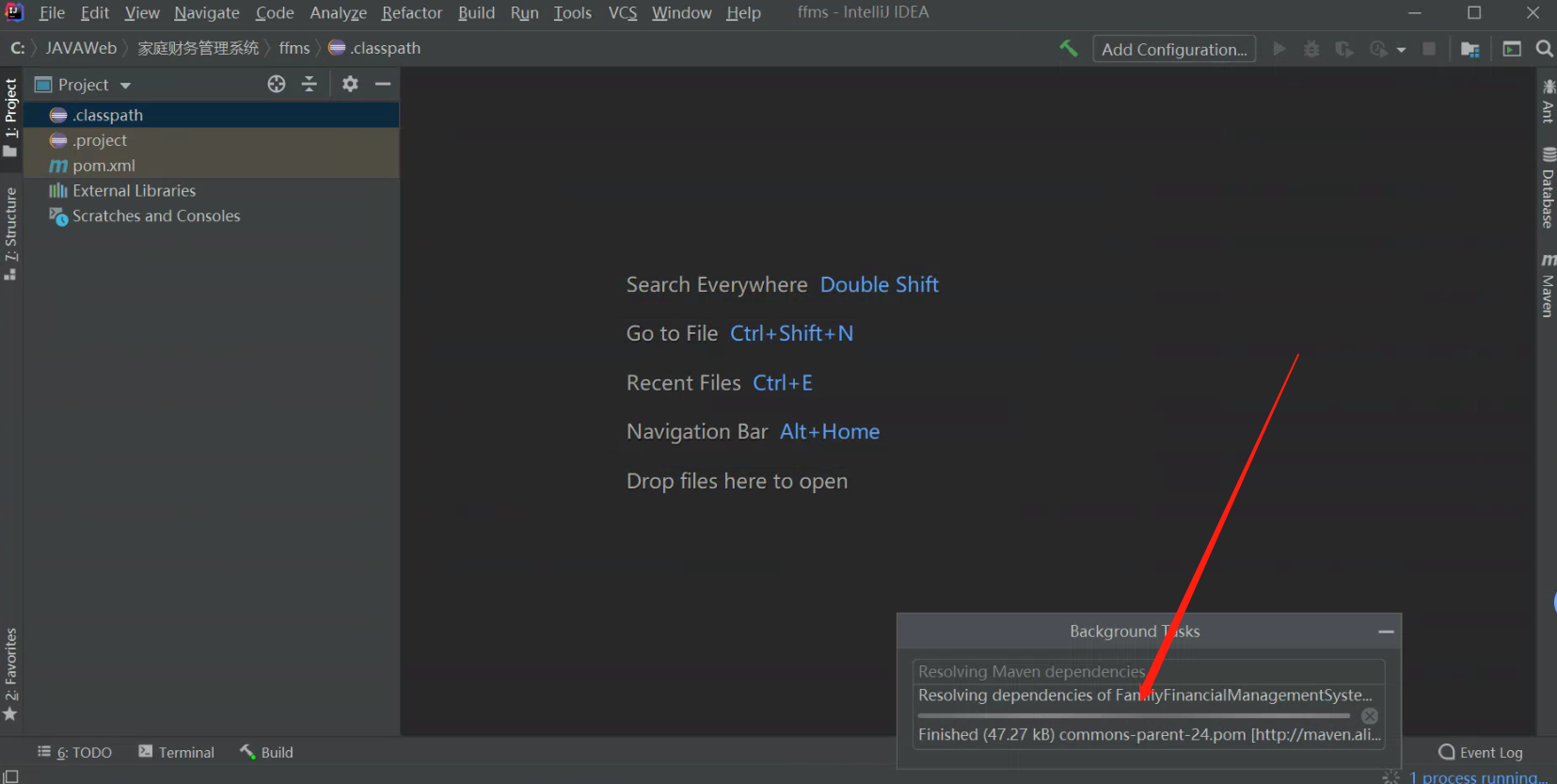Screen dimensions: 1557x784
Task: Open the Window menu
Action: [x=682, y=13]
